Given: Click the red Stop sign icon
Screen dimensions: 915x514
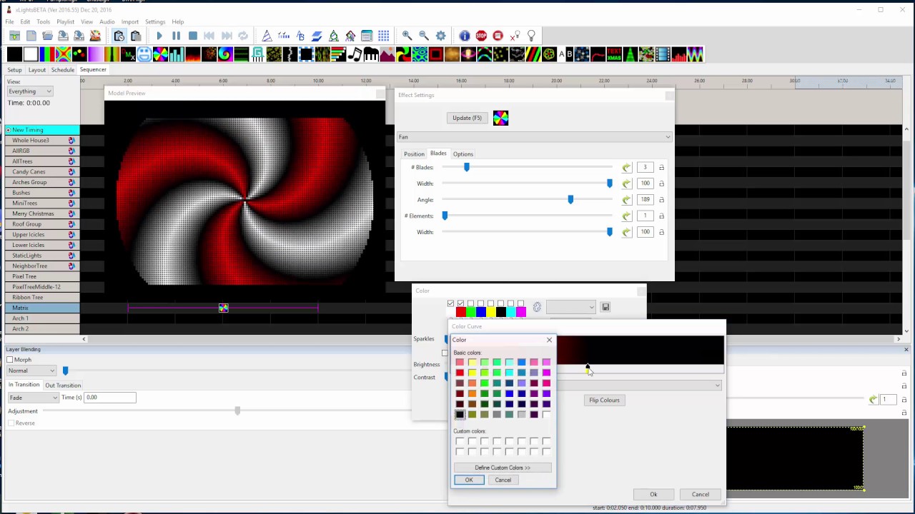Looking at the screenshot, I should coord(481,36).
